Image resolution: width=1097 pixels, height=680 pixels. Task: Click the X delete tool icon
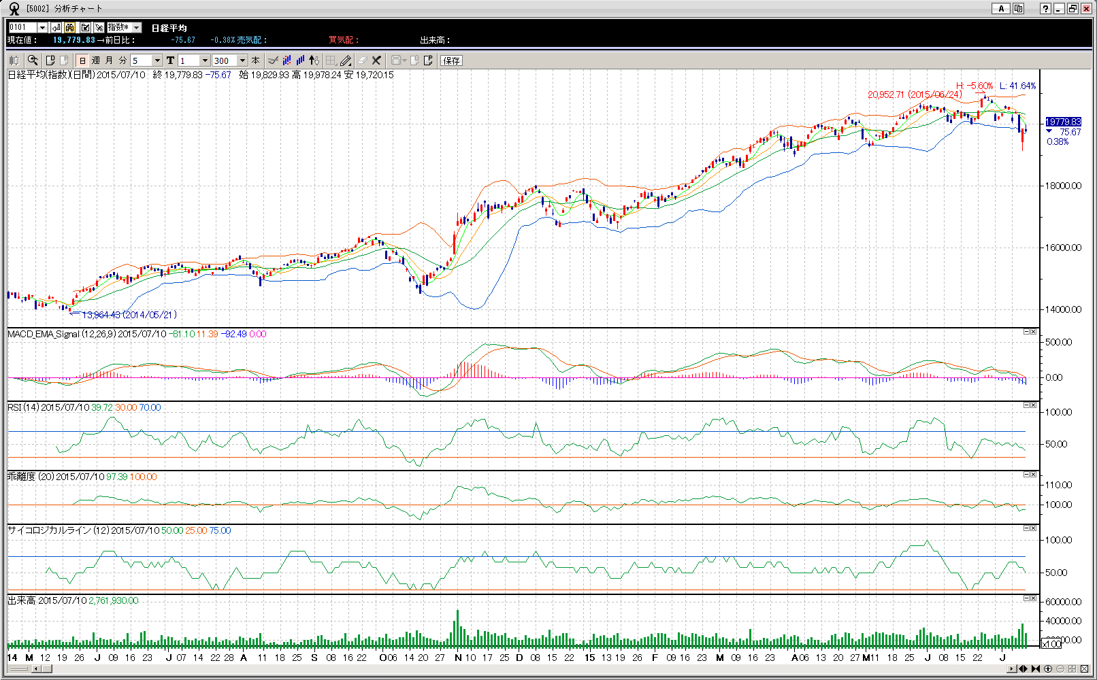click(x=376, y=61)
